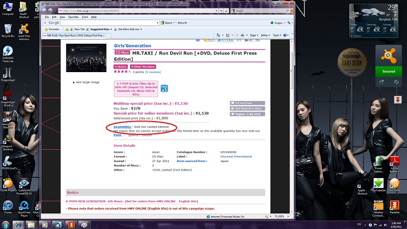
Task: Open avast! Free Antivirus desktop shortcut
Action: pos(24,32)
